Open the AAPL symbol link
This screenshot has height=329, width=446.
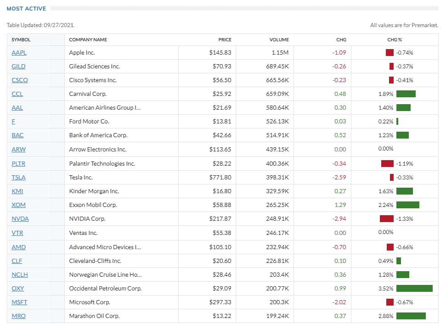point(19,53)
